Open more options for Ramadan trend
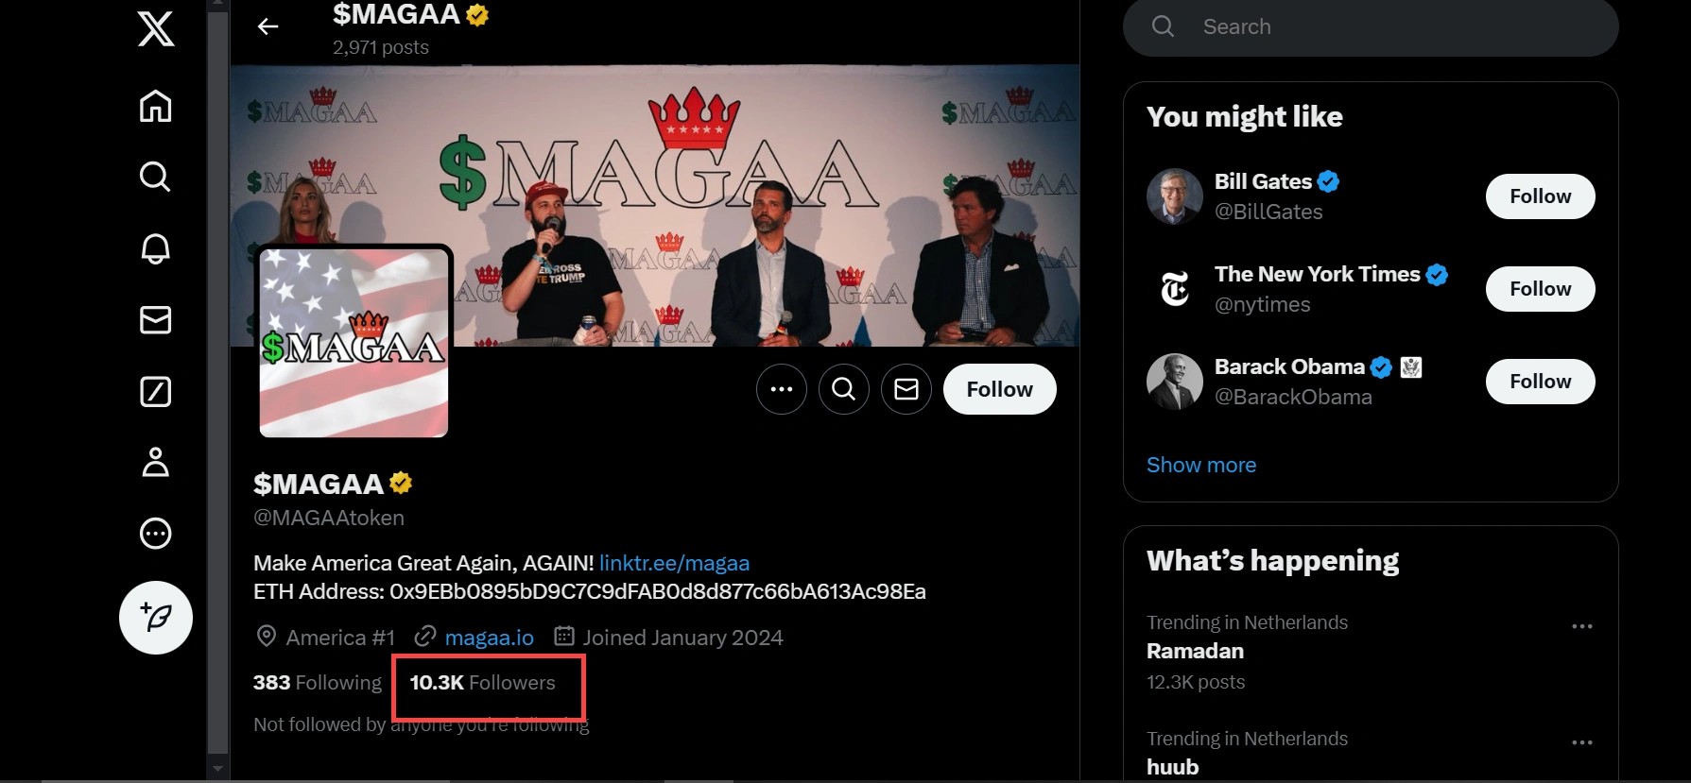 click(1582, 626)
